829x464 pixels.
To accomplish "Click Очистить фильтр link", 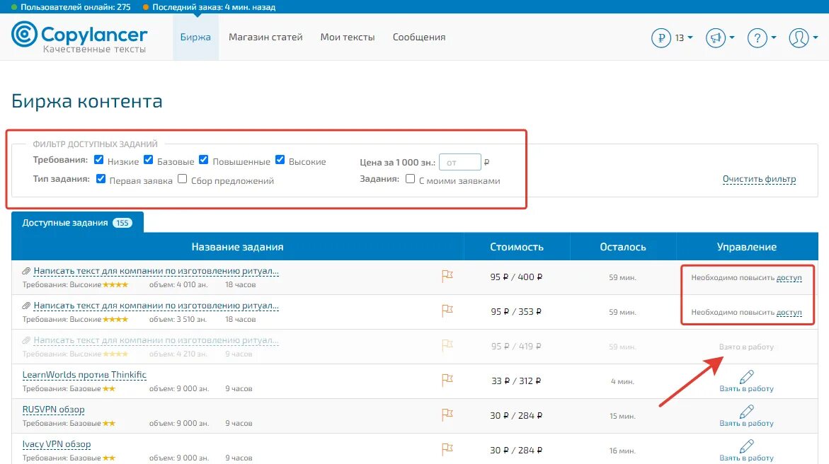I will (759, 179).
